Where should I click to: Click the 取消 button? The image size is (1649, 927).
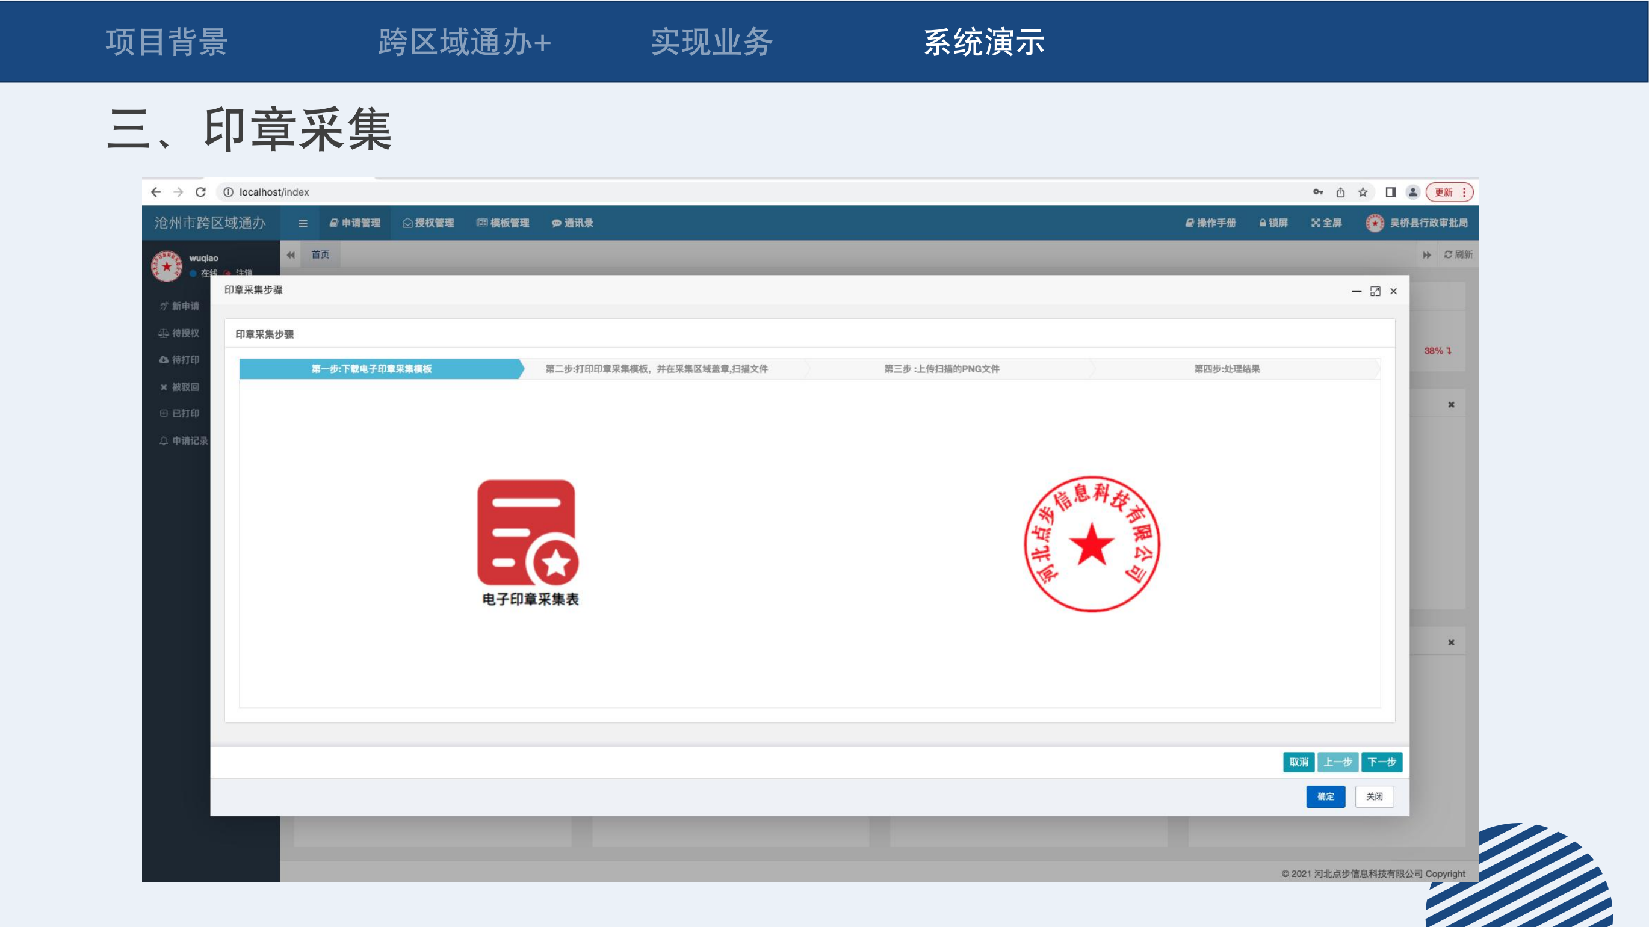pyautogui.click(x=1298, y=762)
